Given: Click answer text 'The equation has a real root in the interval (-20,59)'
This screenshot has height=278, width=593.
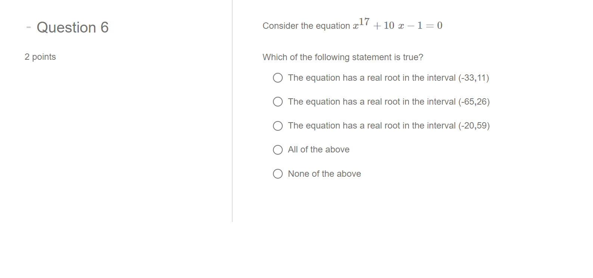Looking at the screenshot, I should (x=389, y=126).
